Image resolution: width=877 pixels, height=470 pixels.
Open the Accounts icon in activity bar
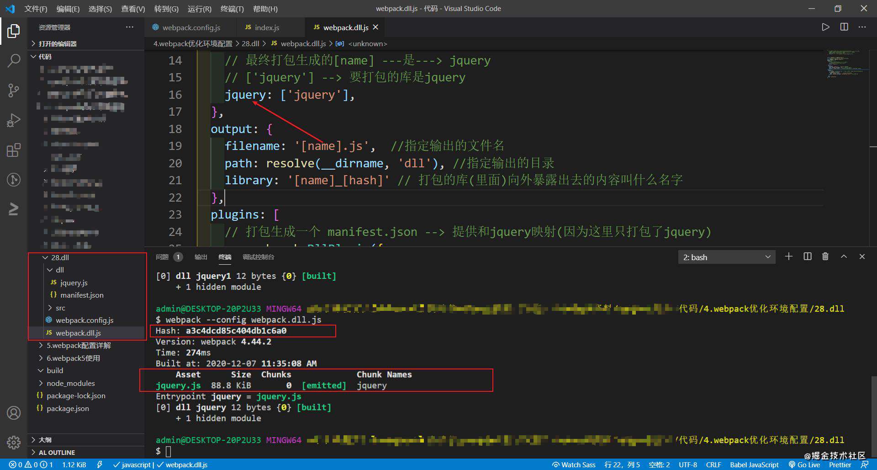(14, 413)
